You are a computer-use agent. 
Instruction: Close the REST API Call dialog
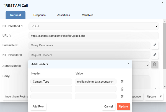pos(162,2)
